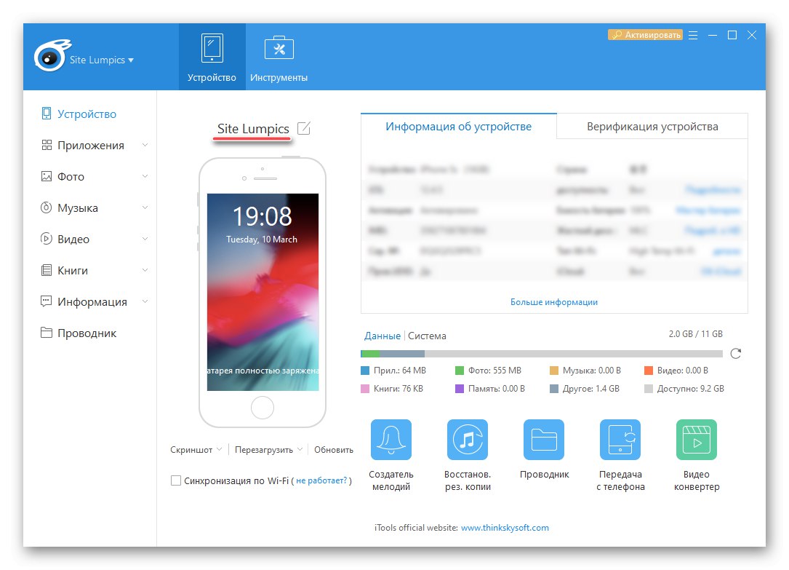Expand the Фото chevron

pos(145,176)
